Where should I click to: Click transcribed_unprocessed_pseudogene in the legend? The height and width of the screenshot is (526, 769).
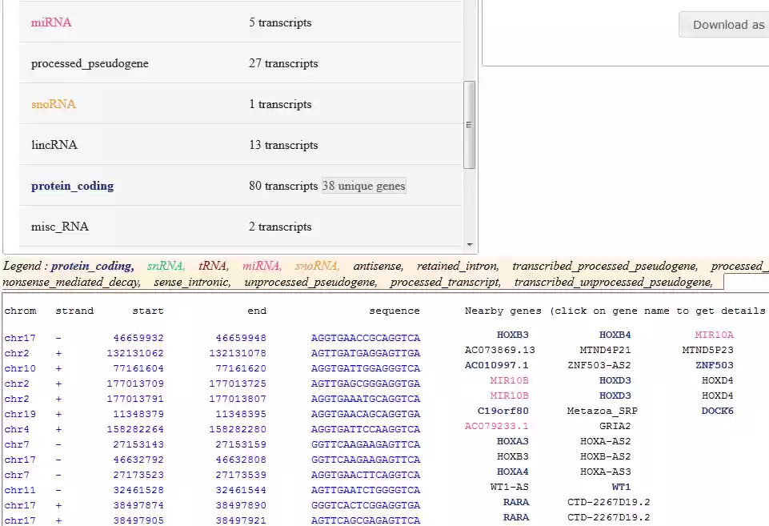pyautogui.click(x=613, y=282)
